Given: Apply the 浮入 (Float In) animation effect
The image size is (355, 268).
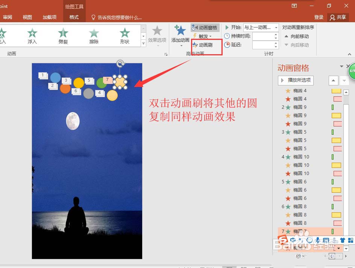Looking at the screenshot, I should [32, 36].
